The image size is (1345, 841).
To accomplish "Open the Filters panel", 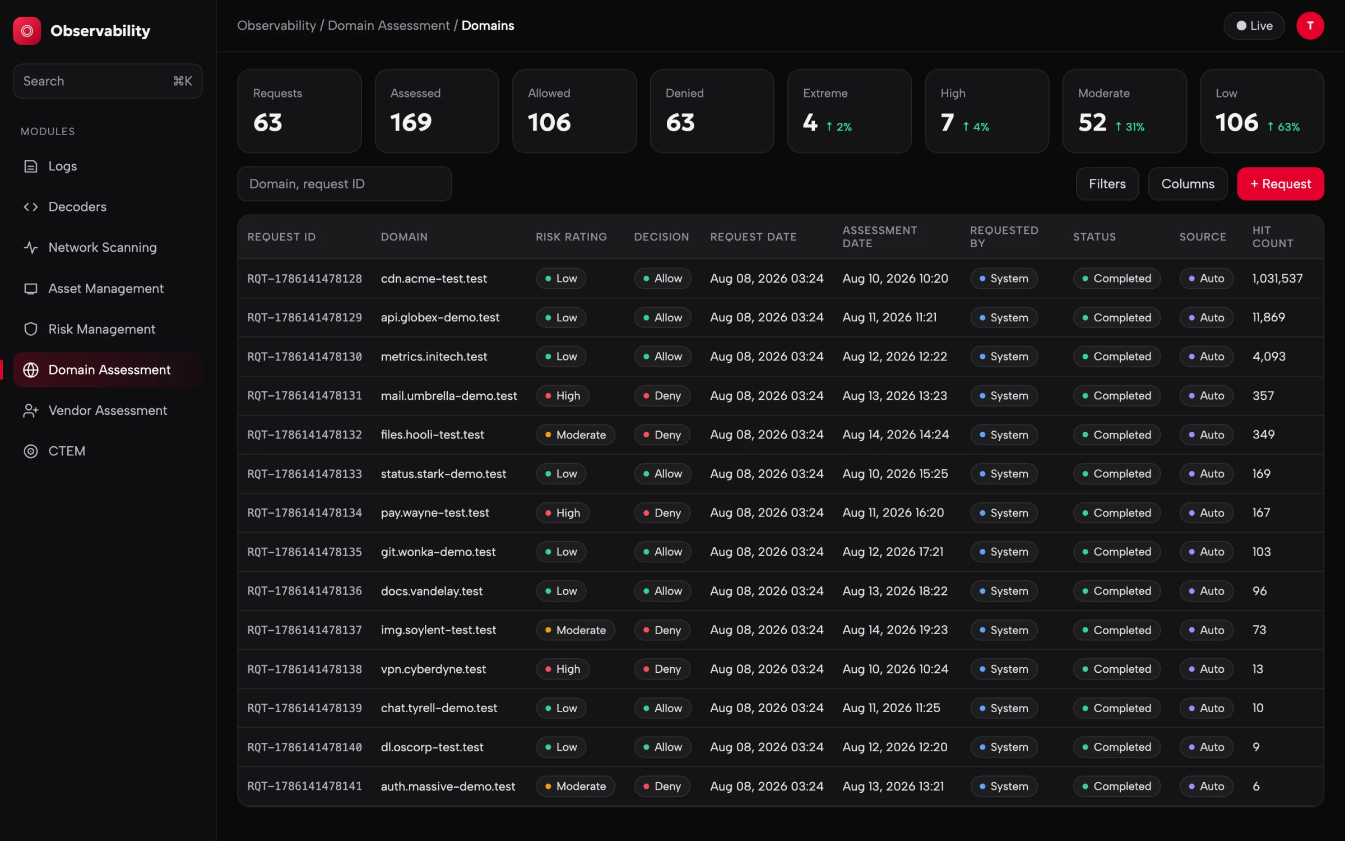I will 1107,184.
